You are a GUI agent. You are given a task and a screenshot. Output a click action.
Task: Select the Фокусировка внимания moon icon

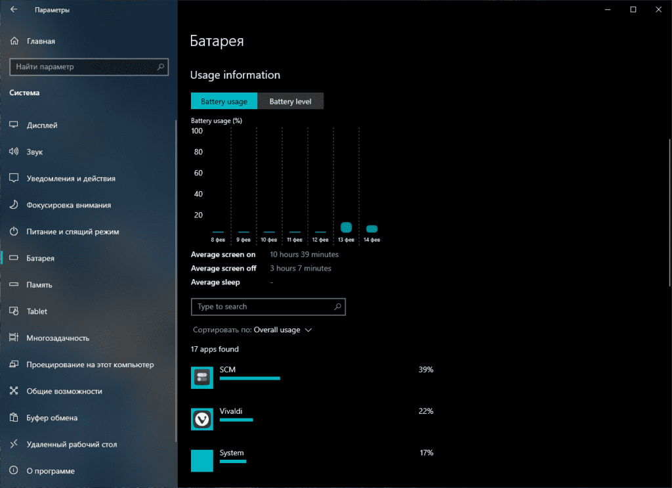[x=14, y=204]
